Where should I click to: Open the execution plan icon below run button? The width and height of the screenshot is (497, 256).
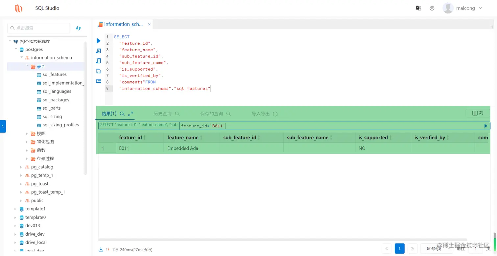[98, 51]
